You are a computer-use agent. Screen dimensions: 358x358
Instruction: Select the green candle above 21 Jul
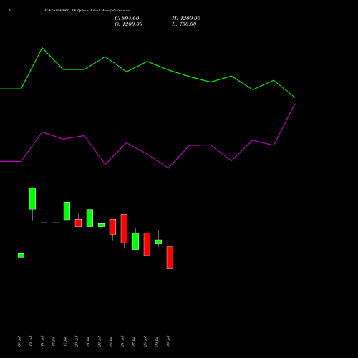tap(89, 218)
